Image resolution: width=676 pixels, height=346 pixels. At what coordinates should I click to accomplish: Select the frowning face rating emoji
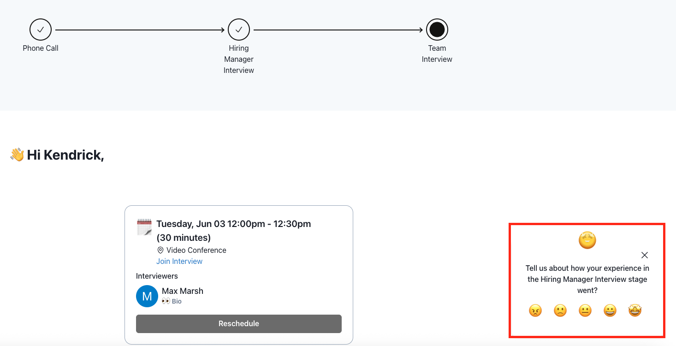tap(560, 311)
